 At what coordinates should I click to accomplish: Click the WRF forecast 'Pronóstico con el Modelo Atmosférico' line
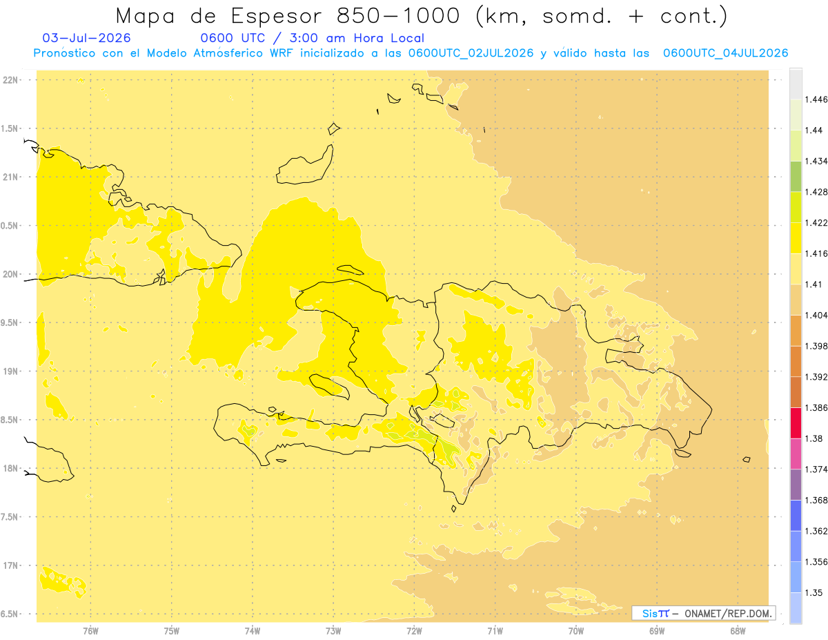coord(411,53)
